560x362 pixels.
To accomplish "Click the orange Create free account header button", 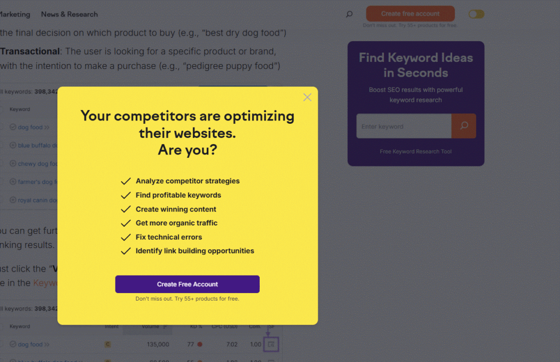I will click(410, 14).
